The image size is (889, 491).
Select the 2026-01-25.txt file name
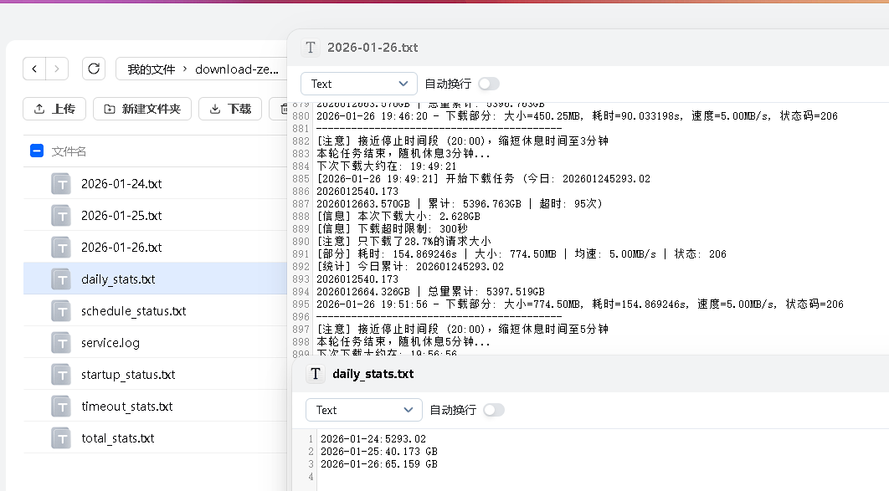click(x=121, y=216)
